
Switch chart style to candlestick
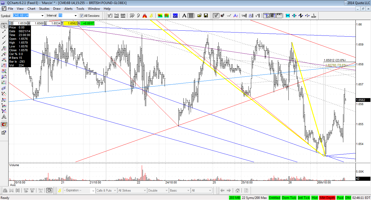pyautogui.click(x=223, y=15)
